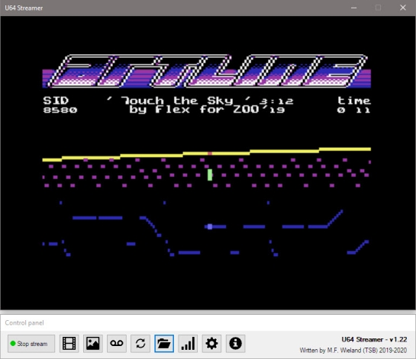Click the green stream status indicator dot
The width and height of the screenshot is (416, 359).
click(x=13, y=344)
